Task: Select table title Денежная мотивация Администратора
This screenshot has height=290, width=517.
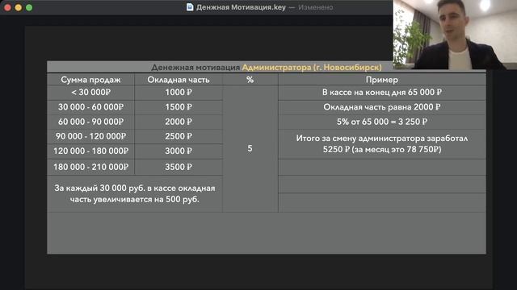Action: (x=267, y=67)
